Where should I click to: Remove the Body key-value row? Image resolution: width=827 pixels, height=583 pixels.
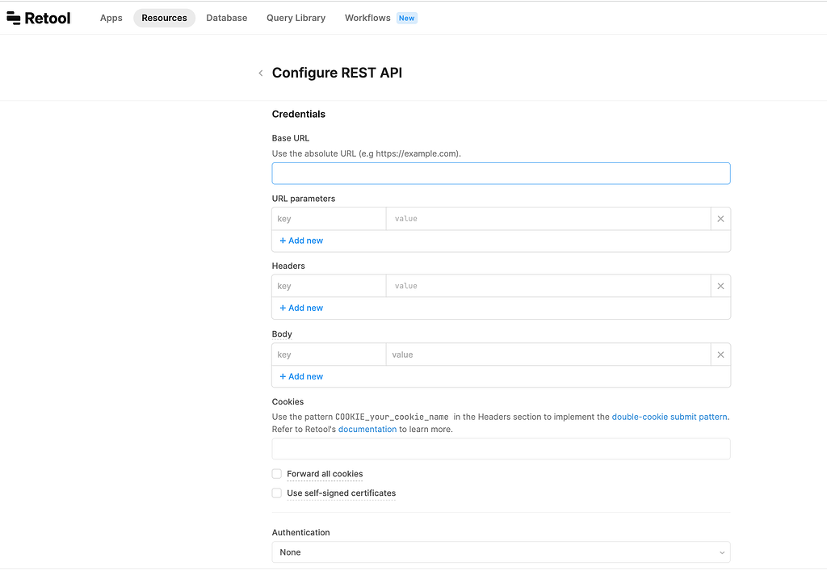point(720,354)
